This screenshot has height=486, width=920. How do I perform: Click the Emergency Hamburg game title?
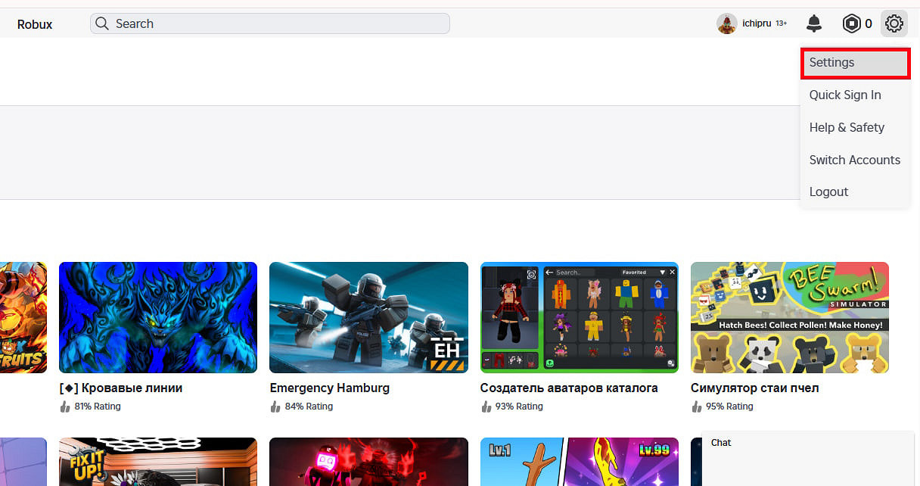[x=329, y=388]
